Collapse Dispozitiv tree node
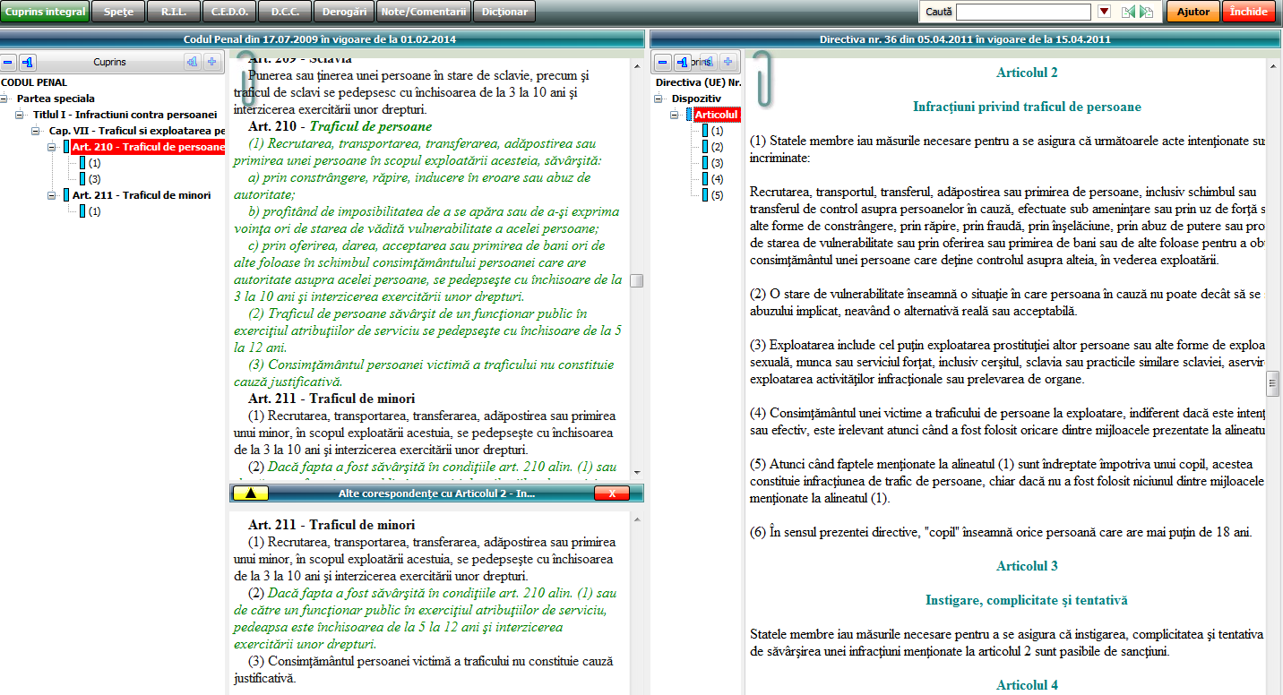1283x695 pixels. pyautogui.click(x=659, y=99)
